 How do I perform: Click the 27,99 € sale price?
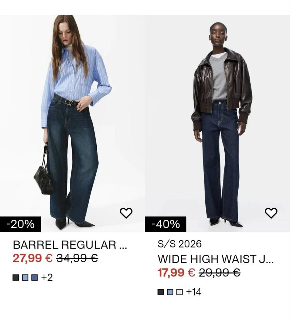(32, 258)
